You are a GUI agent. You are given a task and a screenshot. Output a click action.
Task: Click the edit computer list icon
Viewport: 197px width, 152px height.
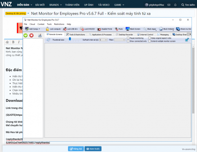tap(40, 35)
